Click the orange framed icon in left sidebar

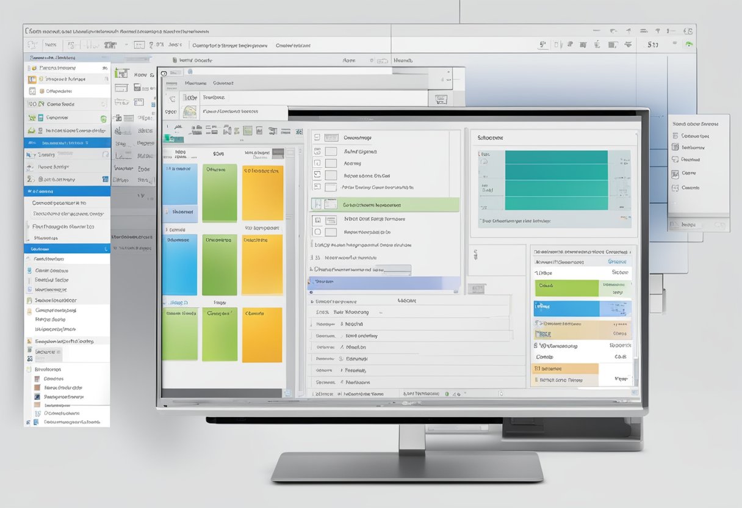click(32, 79)
